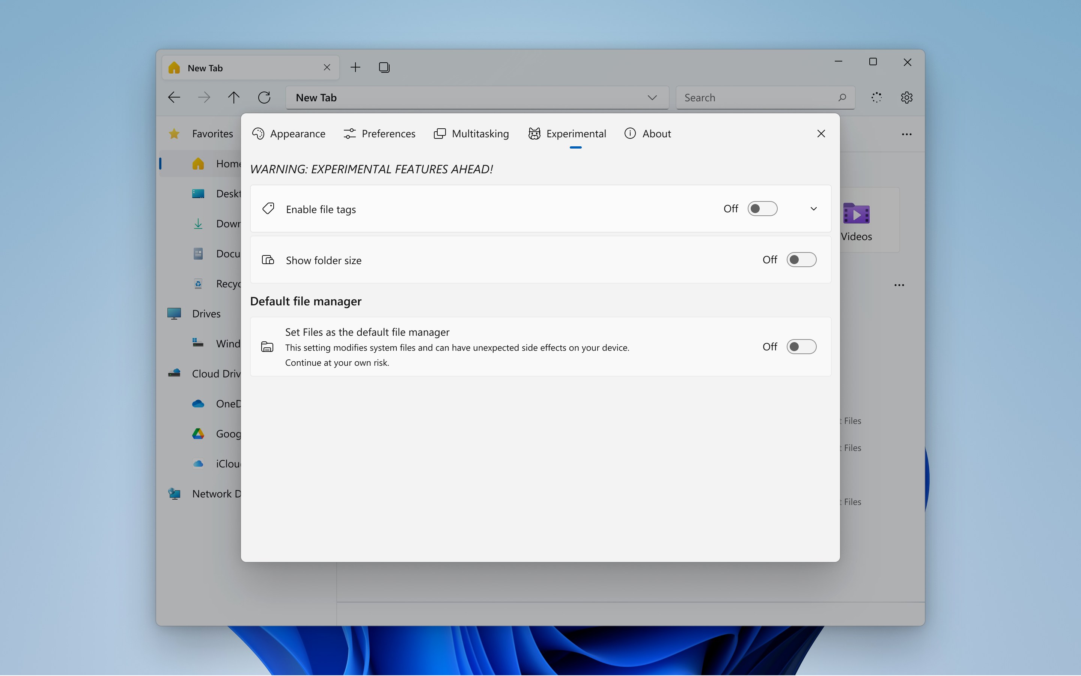This screenshot has height=676, width=1081.
Task: Click the Show folder size label
Action: pyautogui.click(x=323, y=260)
